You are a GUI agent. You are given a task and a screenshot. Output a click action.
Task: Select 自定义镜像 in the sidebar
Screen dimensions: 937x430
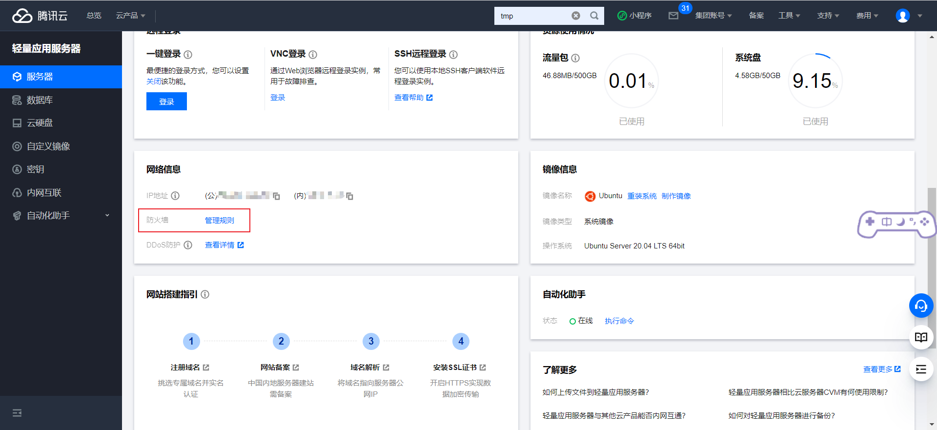(x=61, y=146)
